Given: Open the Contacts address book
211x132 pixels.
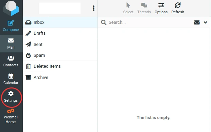Looking at the screenshot, I should 11,61.
